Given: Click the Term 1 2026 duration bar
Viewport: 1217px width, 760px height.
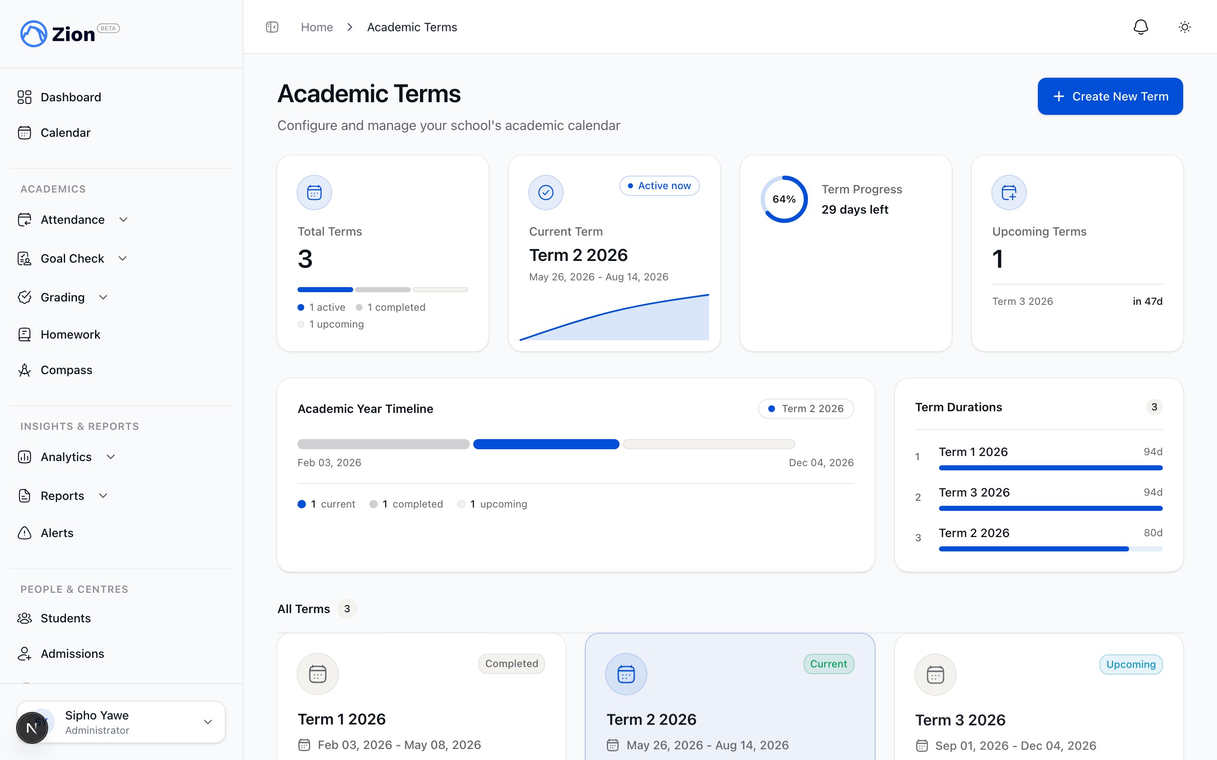Looking at the screenshot, I should point(1051,468).
